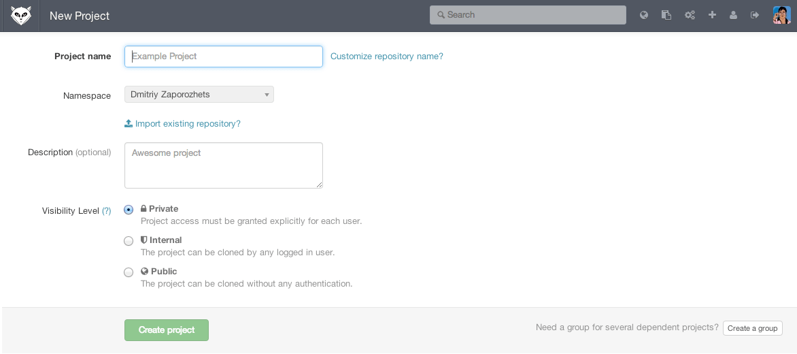Open snippets via the documents icon

click(666, 15)
